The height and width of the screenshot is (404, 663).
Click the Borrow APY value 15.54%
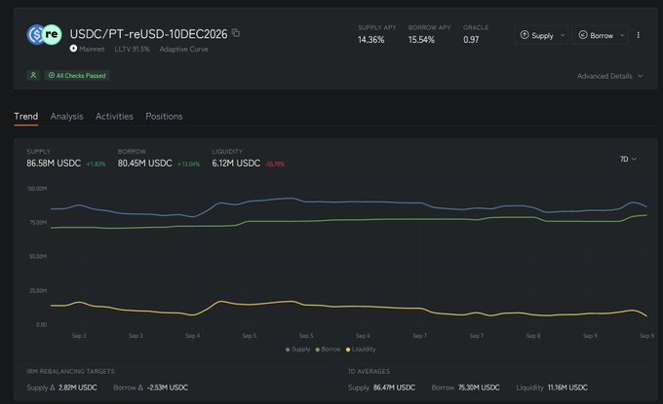coord(421,40)
